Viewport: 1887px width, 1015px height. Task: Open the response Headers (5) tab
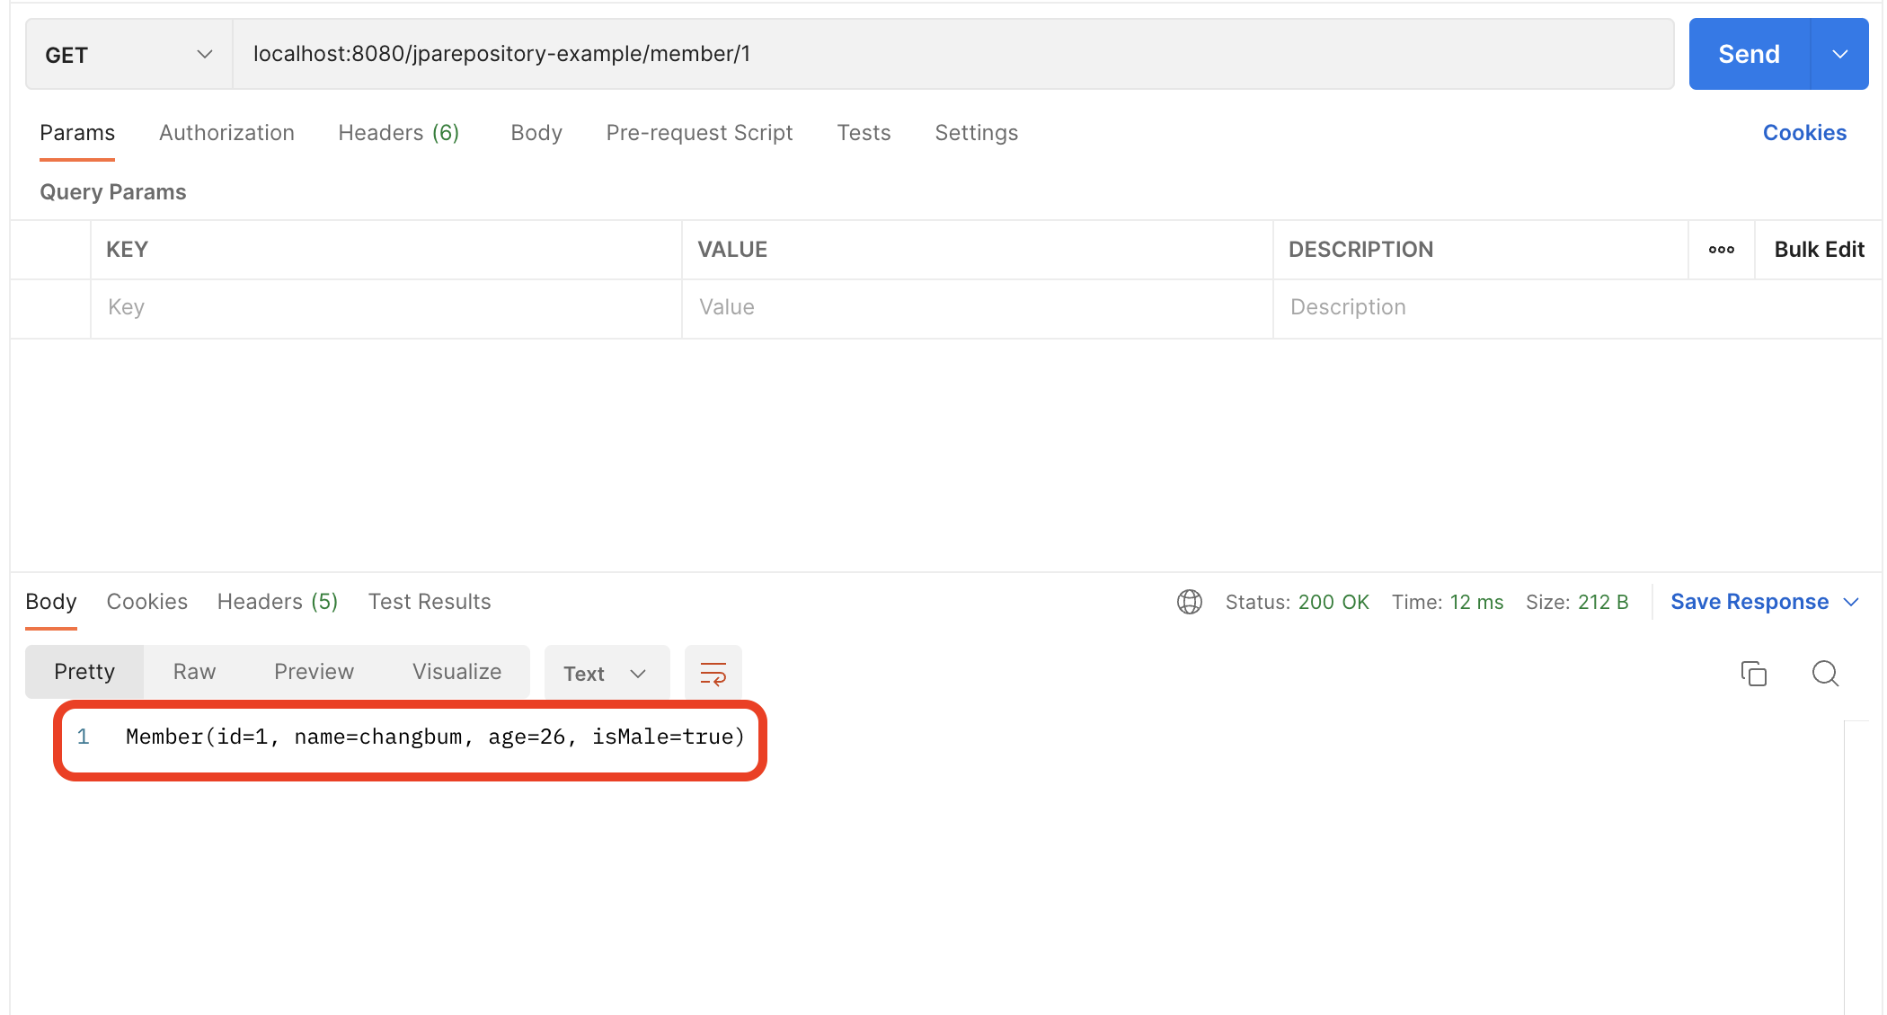(277, 602)
